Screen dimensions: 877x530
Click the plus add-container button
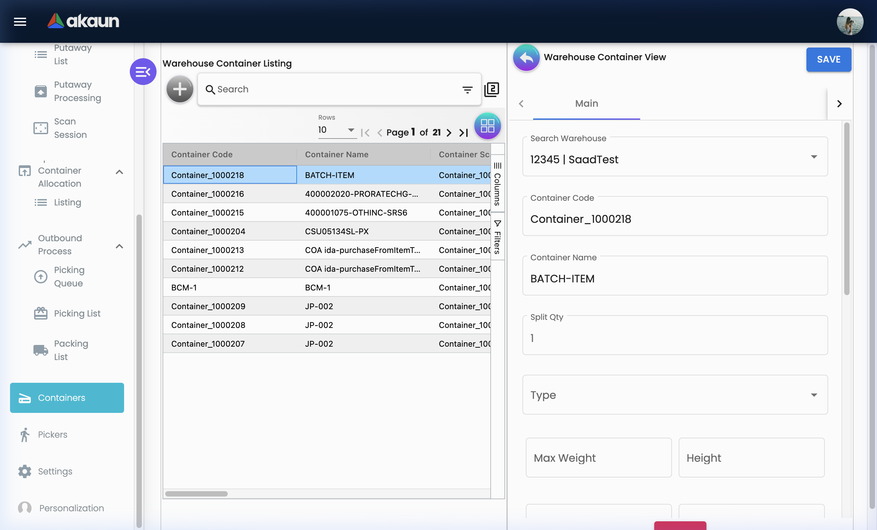pyautogui.click(x=180, y=89)
